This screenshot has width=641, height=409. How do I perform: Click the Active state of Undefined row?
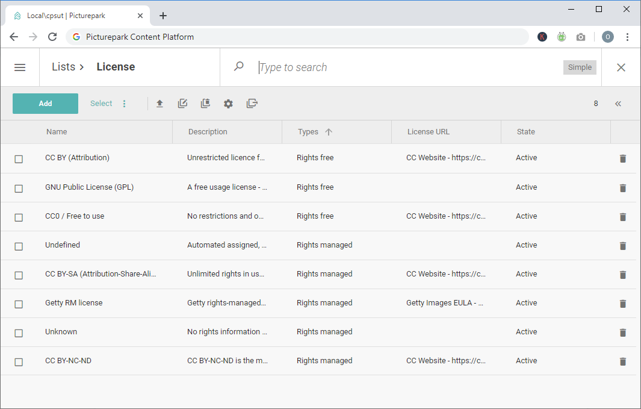pyautogui.click(x=527, y=245)
